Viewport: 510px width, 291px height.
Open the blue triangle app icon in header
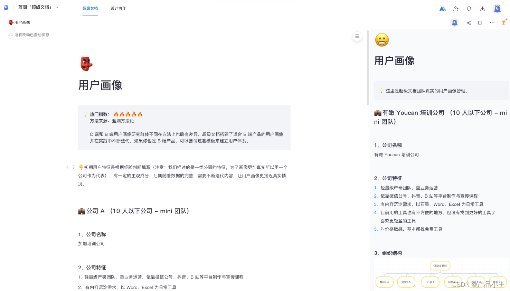pos(443,9)
